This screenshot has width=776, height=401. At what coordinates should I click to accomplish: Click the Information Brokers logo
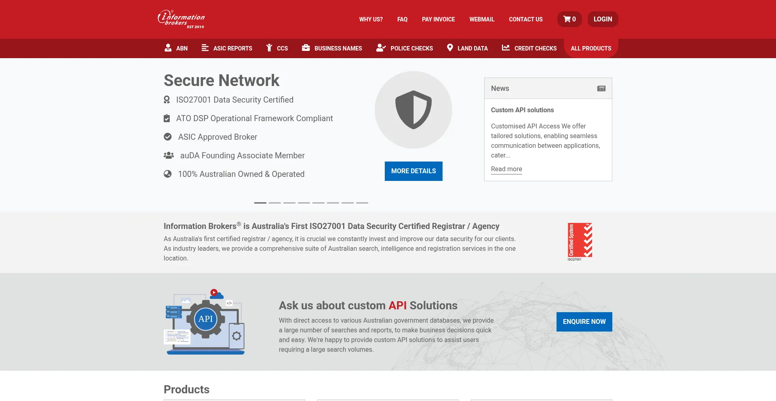[181, 19]
